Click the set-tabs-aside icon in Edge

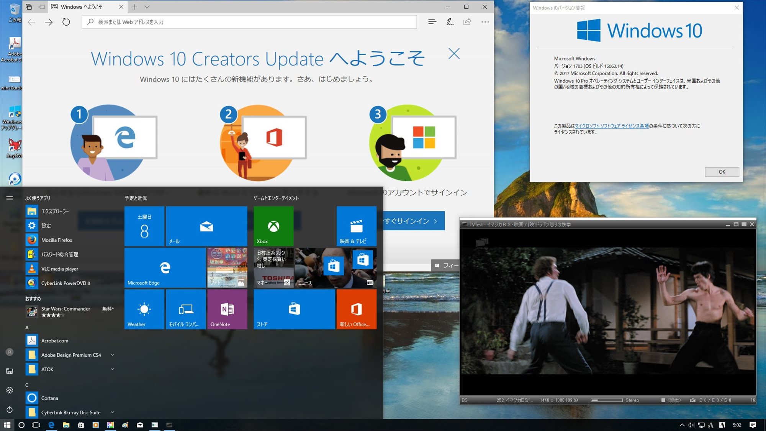[42, 7]
